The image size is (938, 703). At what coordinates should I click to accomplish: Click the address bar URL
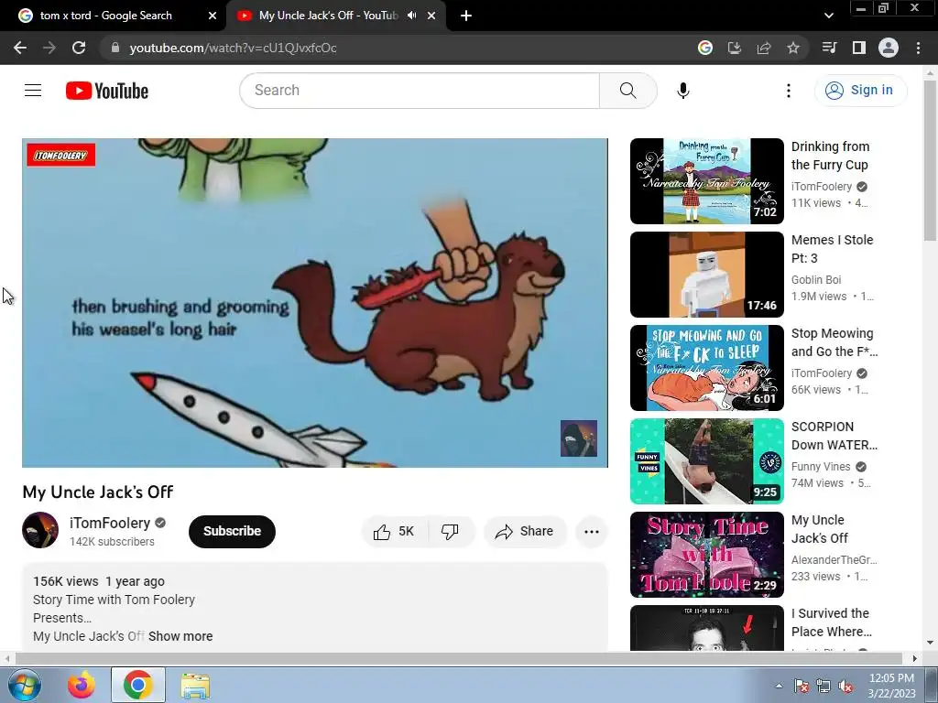(233, 48)
